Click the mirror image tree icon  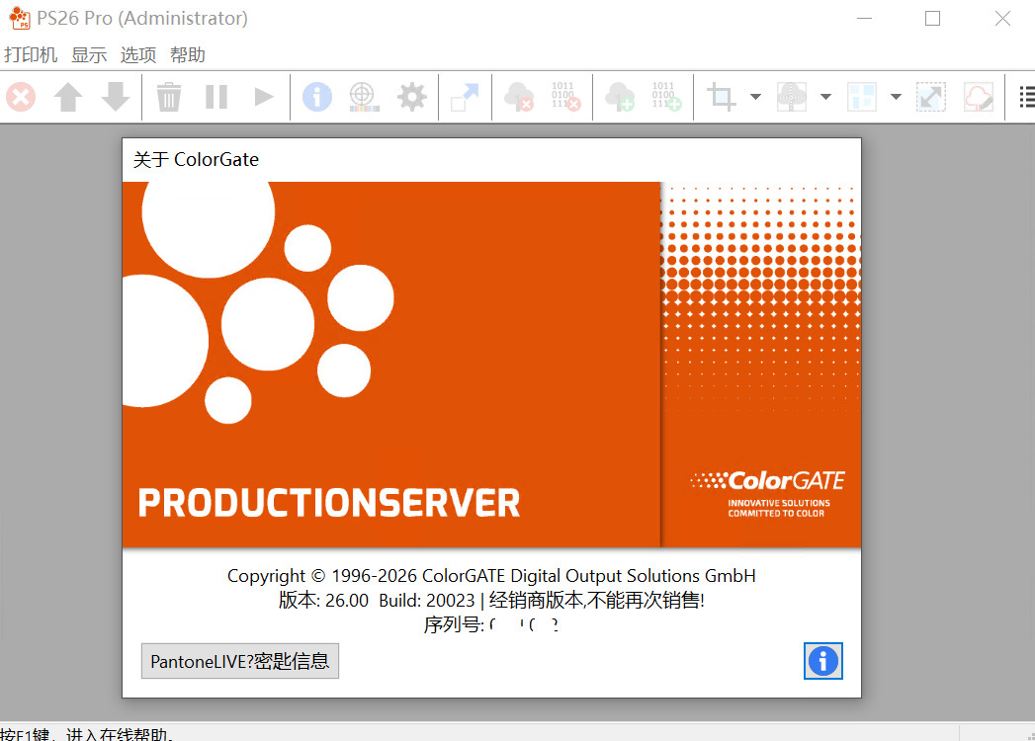click(x=792, y=97)
